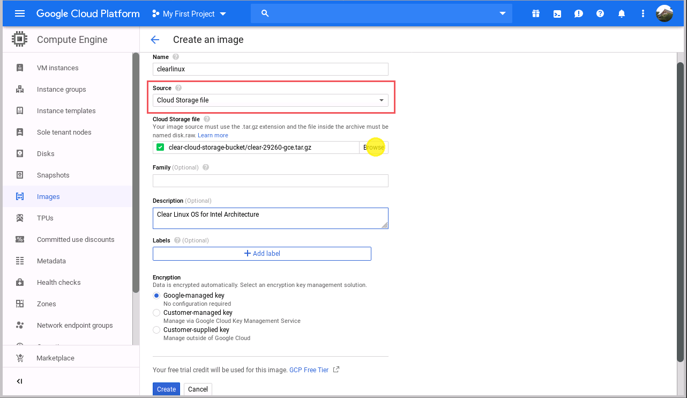Activate Cloud Shell icon

557,13
